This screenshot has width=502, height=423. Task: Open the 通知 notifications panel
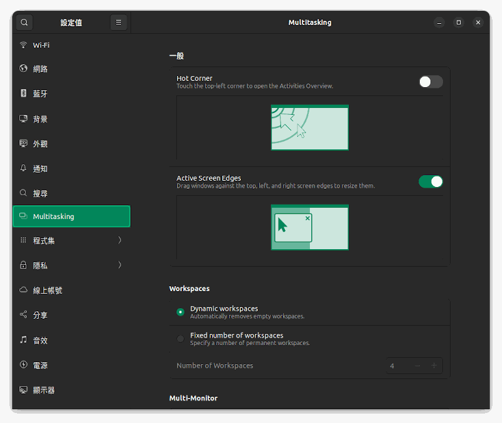point(72,169)
